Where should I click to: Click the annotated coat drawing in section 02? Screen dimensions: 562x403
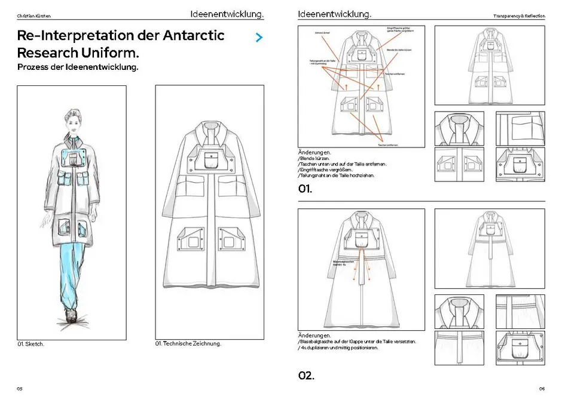pyautogui.click(x=361, y=270)
